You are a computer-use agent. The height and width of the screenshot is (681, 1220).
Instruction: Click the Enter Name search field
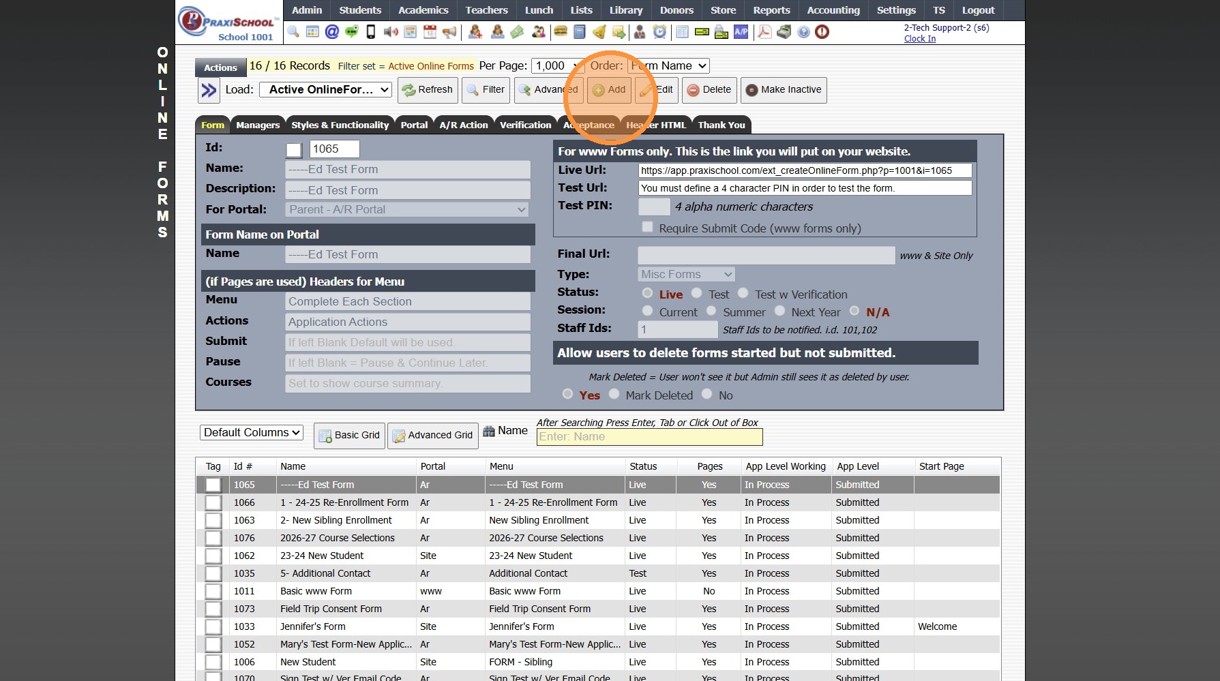(649, 437)
